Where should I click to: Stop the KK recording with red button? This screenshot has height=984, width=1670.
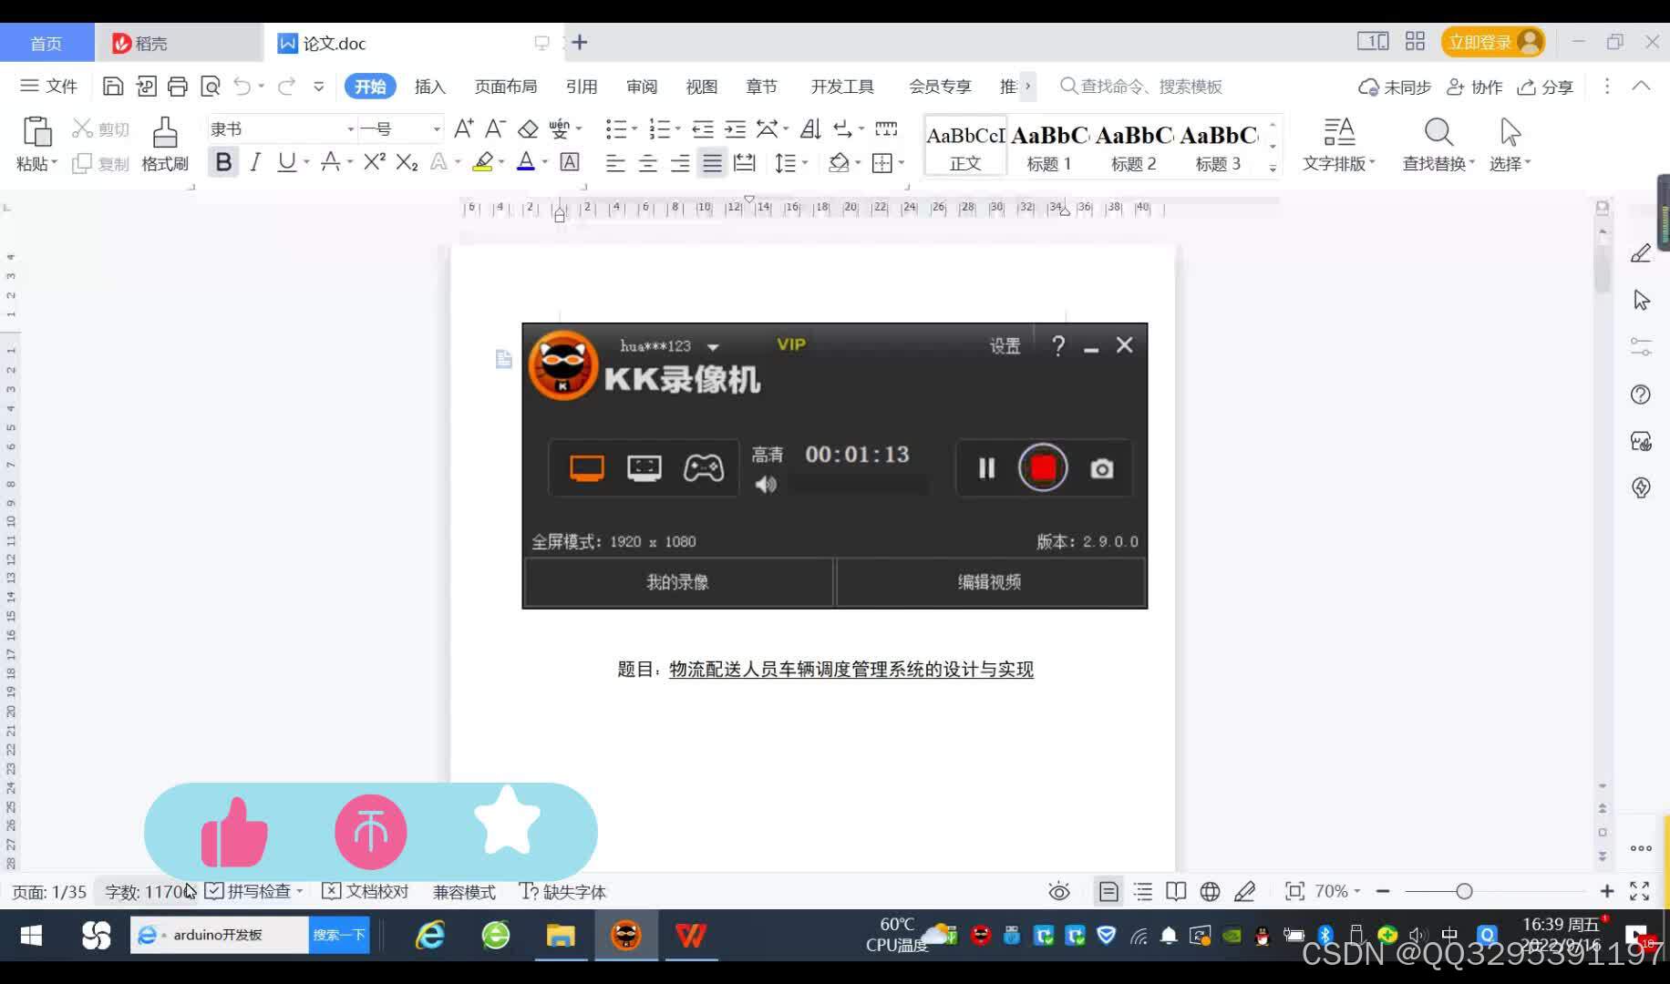pyautogui.click(x=1043, y=468)
